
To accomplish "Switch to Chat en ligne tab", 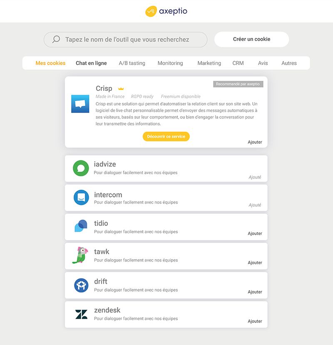I will point(91,63).
